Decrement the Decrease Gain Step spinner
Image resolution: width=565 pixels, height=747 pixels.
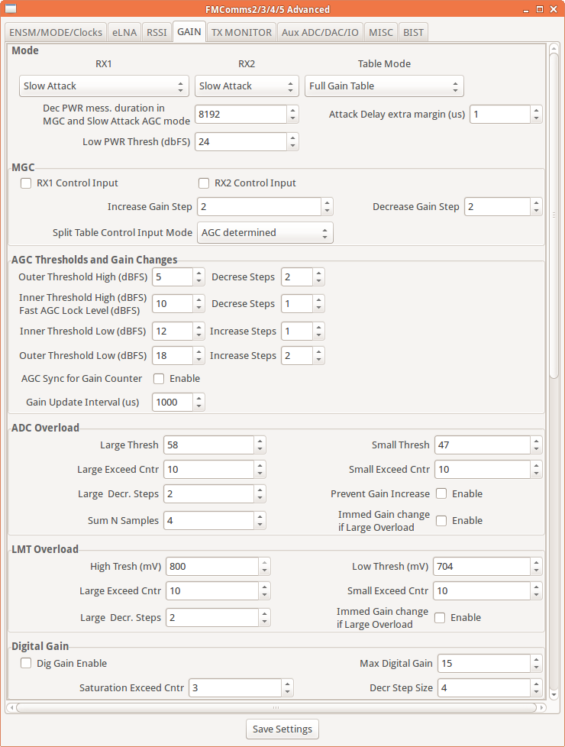[537, 211]
